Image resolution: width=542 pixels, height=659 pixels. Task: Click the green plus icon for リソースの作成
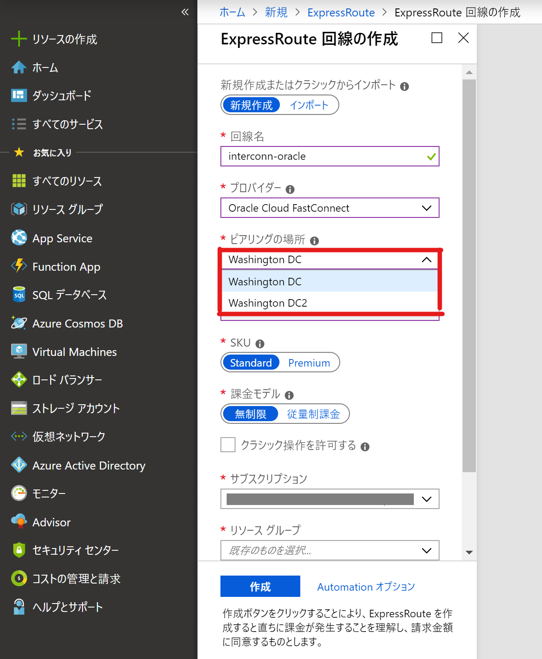pyautogui.click(x=19, y=39)
